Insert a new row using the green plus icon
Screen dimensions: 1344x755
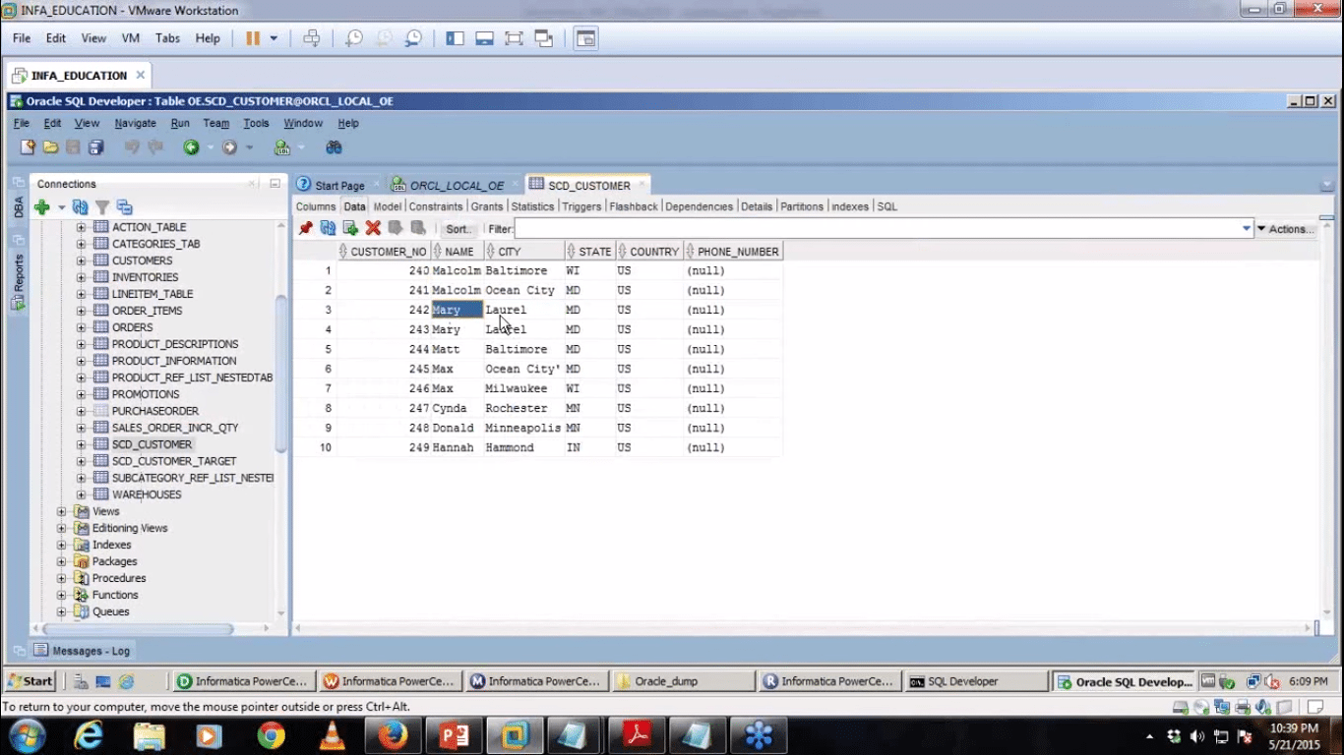point(349,228)
